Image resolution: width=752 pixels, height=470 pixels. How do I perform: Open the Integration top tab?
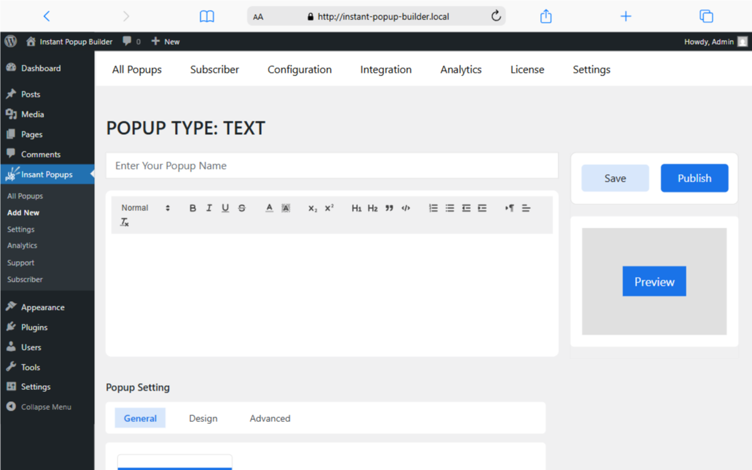tap(385, 69)
